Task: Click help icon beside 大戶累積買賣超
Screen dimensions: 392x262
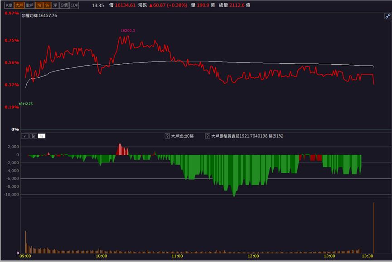Action: coord(208,136)
